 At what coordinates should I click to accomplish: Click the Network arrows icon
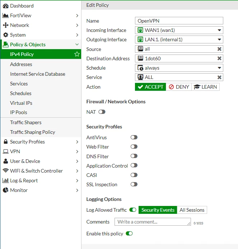click(6, 25)
